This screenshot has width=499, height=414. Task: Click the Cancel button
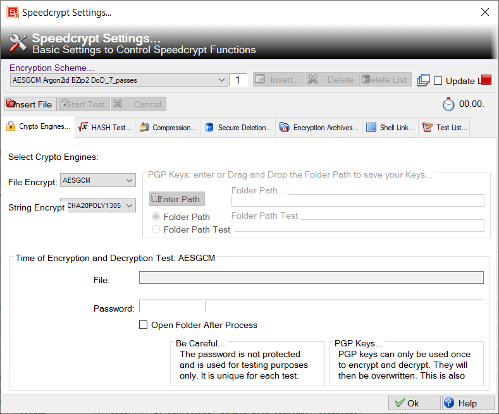[x=139, y=104]
